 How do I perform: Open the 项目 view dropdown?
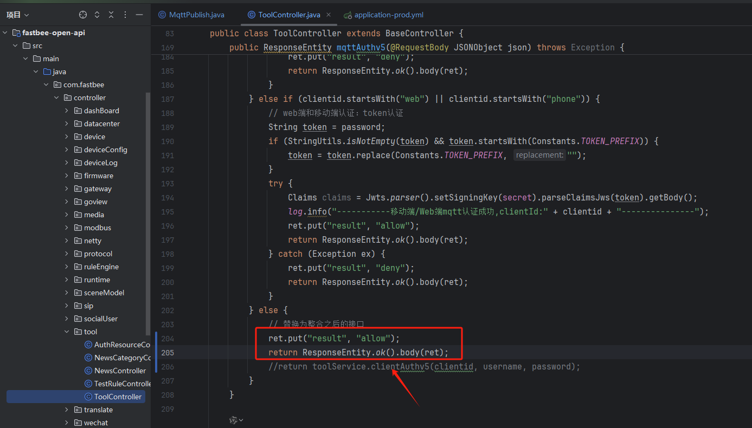tap(18, 15)
